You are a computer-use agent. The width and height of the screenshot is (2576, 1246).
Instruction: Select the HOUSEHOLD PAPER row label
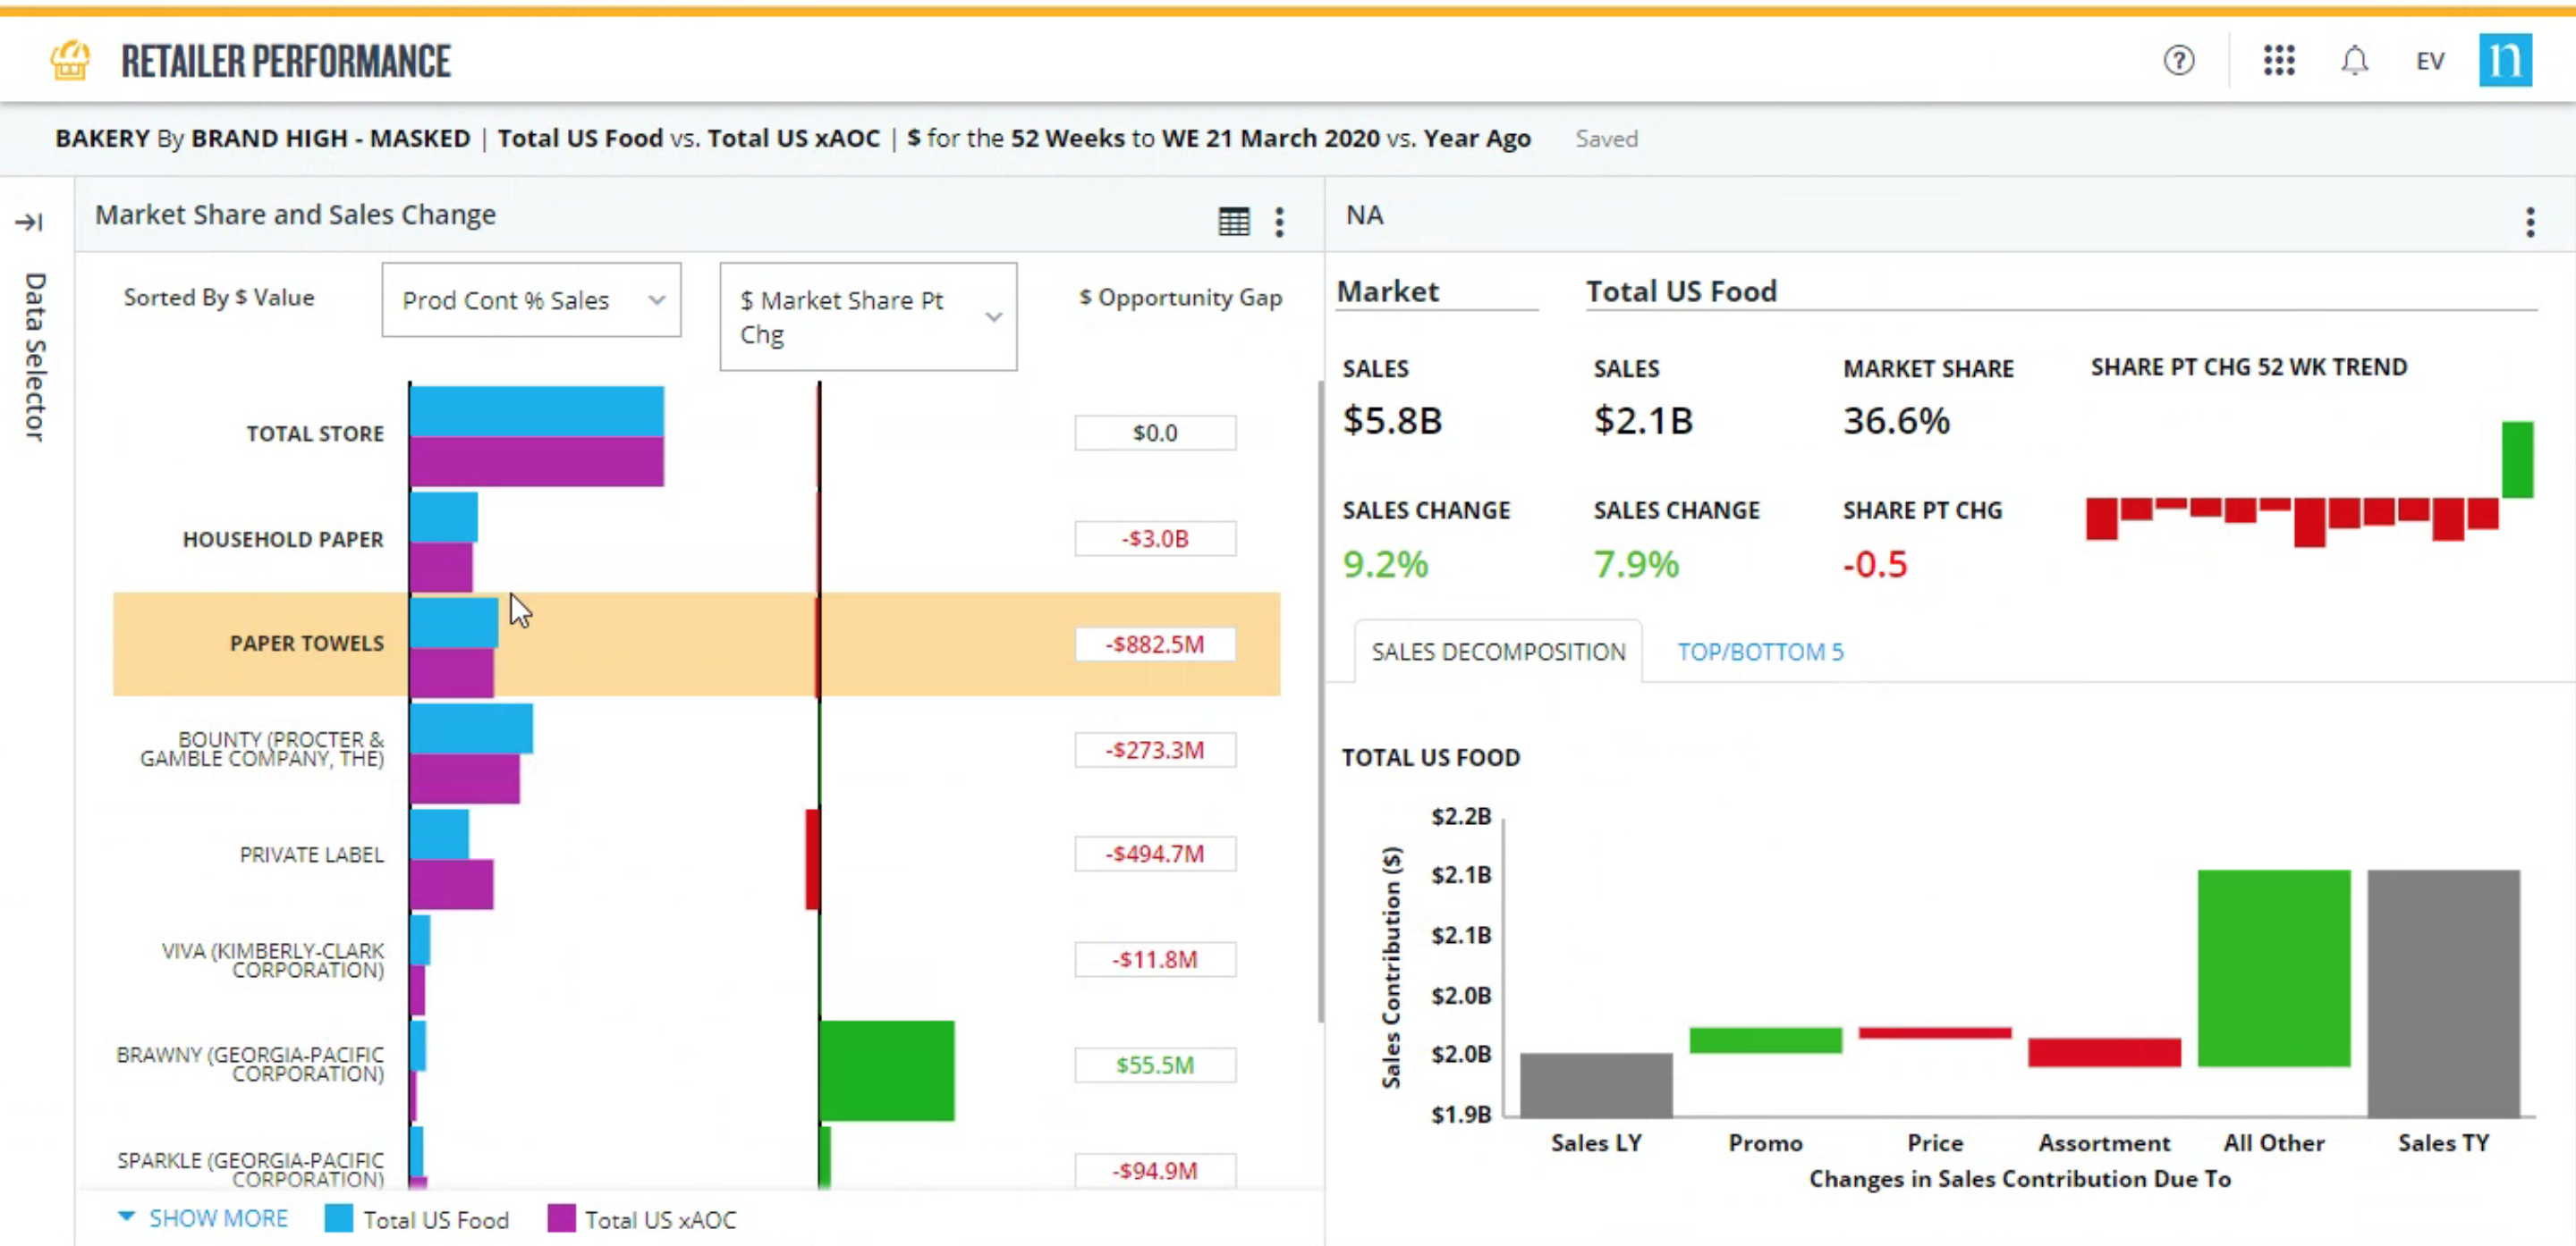point(283,540)
